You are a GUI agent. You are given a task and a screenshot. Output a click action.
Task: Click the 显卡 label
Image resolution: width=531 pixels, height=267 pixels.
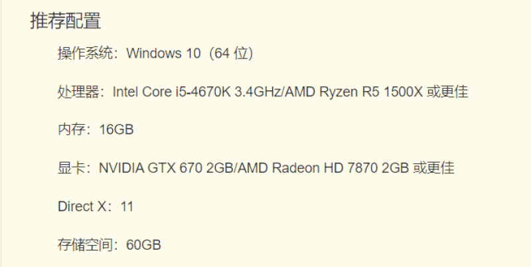tap(72, 168)
